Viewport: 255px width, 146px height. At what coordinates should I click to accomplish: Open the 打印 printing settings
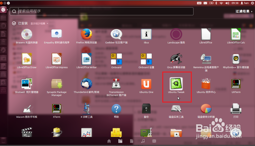pos(236,111)
